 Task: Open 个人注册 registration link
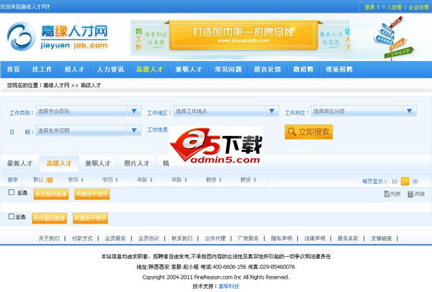(391, 7)
